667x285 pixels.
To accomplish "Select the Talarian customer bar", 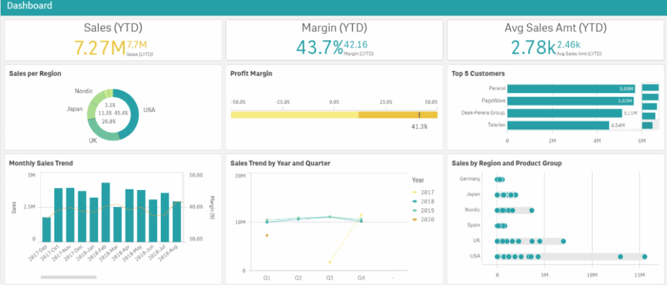I will [x=558, y=125].
